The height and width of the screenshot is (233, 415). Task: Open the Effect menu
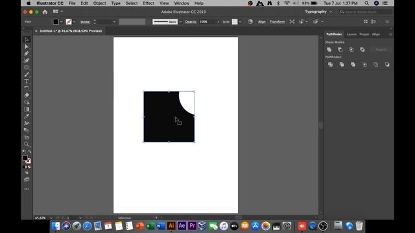pos(148,3)
